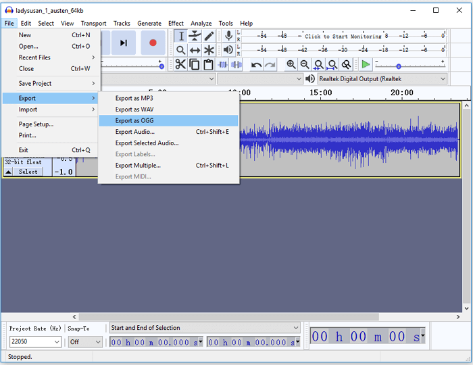Click the red Record button

pos(153,43)
